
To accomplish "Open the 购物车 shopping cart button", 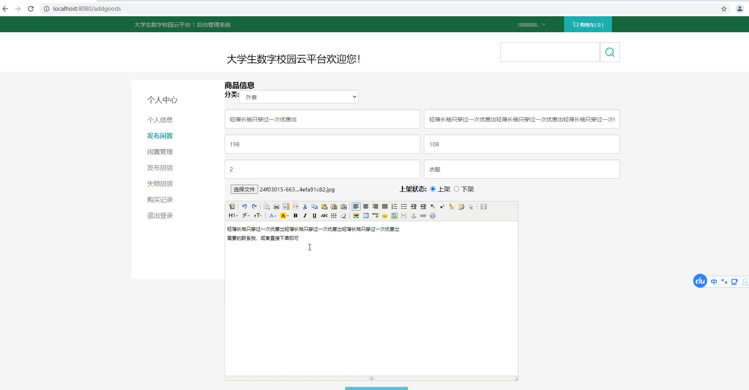I will [588, 25].
